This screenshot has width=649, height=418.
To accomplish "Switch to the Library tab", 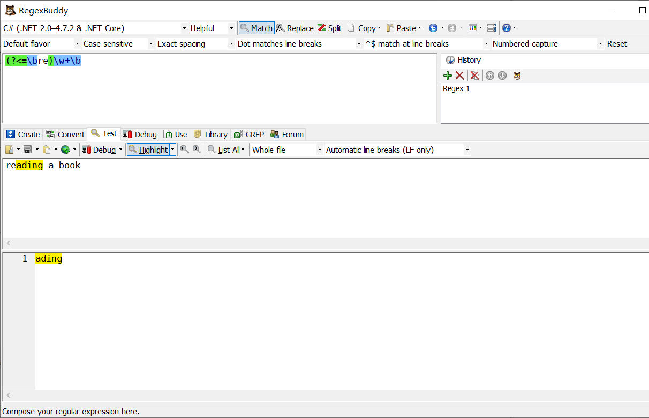I will tap(210, 134).
